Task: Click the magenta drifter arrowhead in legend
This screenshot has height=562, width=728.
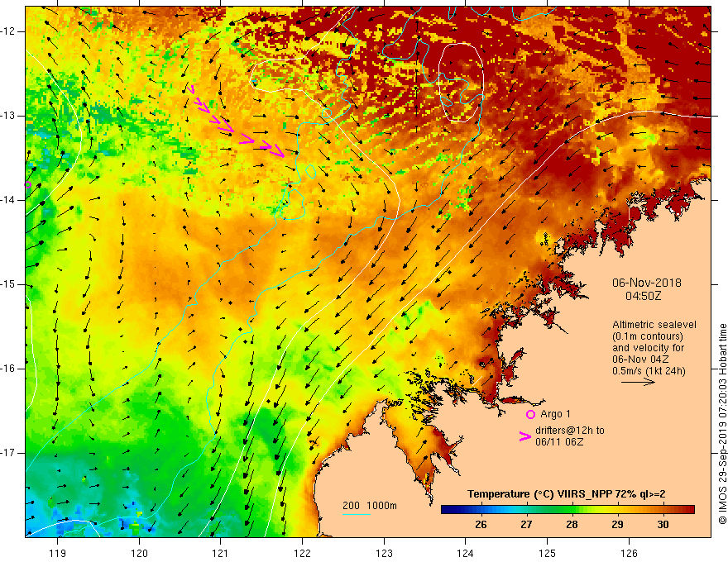Action: tap(525, 436)
